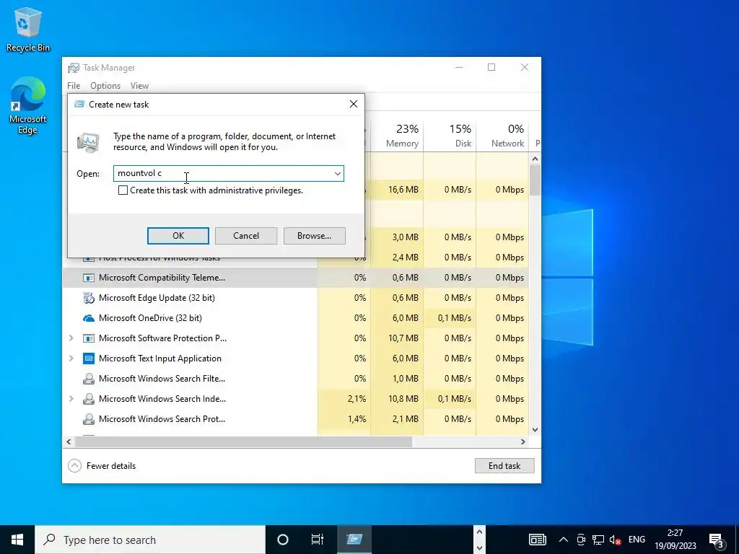Click the taskbar toolbar scroll down arrow
The height and width of the screenshot is (554, 739).
(x=479, y=548)
